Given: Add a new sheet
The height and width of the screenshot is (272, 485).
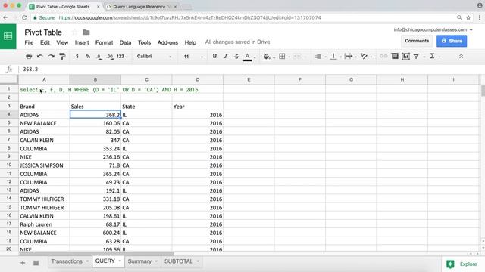Looking at the screenshot, I should (x=23, y=263).
